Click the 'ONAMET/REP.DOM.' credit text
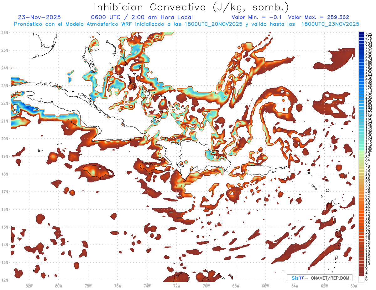 pos(331,278)
